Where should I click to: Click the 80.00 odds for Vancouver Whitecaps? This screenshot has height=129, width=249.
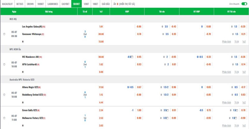click(x=101, y=34)
